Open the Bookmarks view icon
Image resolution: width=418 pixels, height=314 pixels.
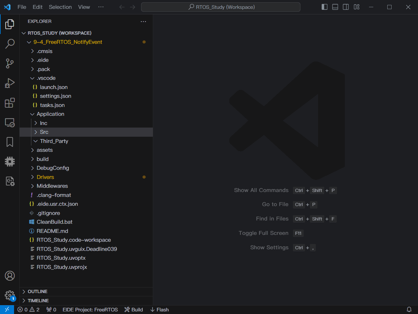[10, 142]
